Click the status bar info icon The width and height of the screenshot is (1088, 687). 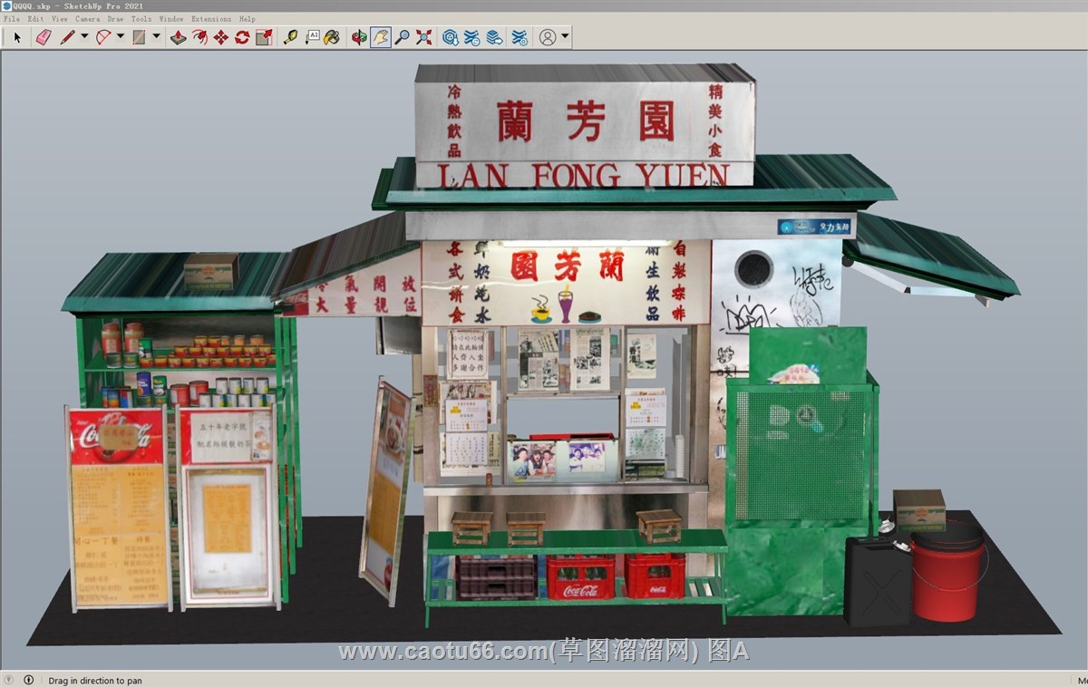[x=28, y=680]
